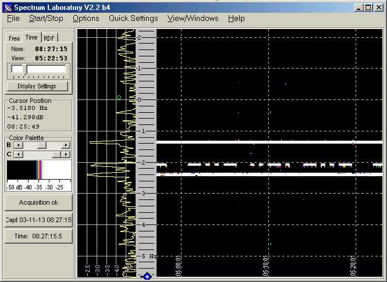Viewport: 387px width, 282px height.
Task: Click left arrow of brightness B scrollbar
Action: pyautogui.click(x=18, y=145)
